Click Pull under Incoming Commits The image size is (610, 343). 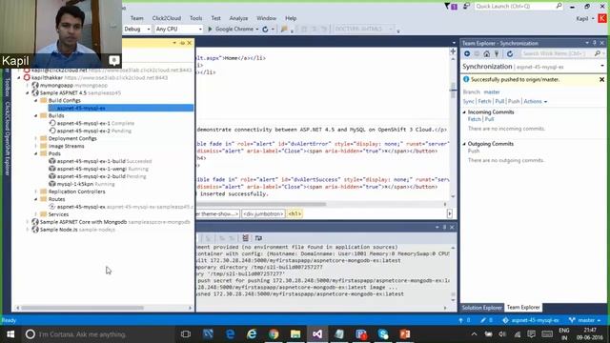click(x=489, y=119)
